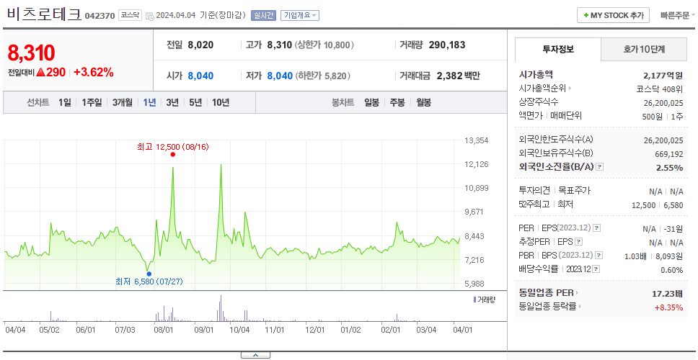Click the 상한가 10,800 text
This screenshot has height=360, width=698.
pos(324,45)
